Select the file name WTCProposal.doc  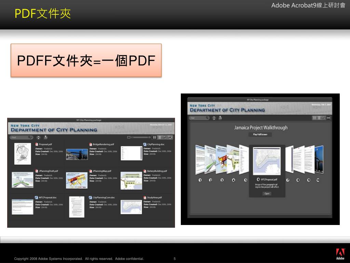[48, 198]
